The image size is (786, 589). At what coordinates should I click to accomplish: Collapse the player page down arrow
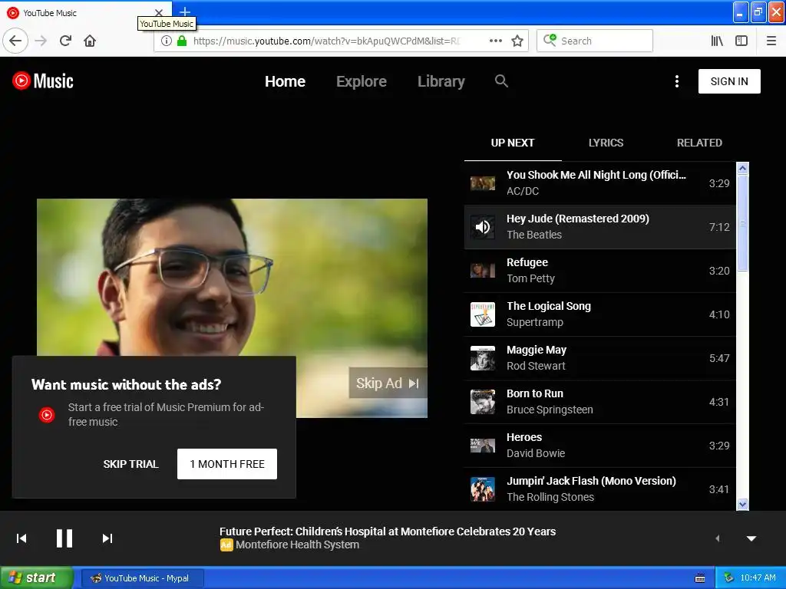point(751,538)
